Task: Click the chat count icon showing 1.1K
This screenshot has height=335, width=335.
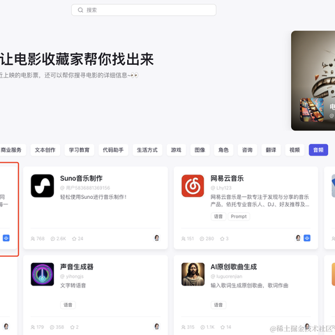Action: (202, 327)
